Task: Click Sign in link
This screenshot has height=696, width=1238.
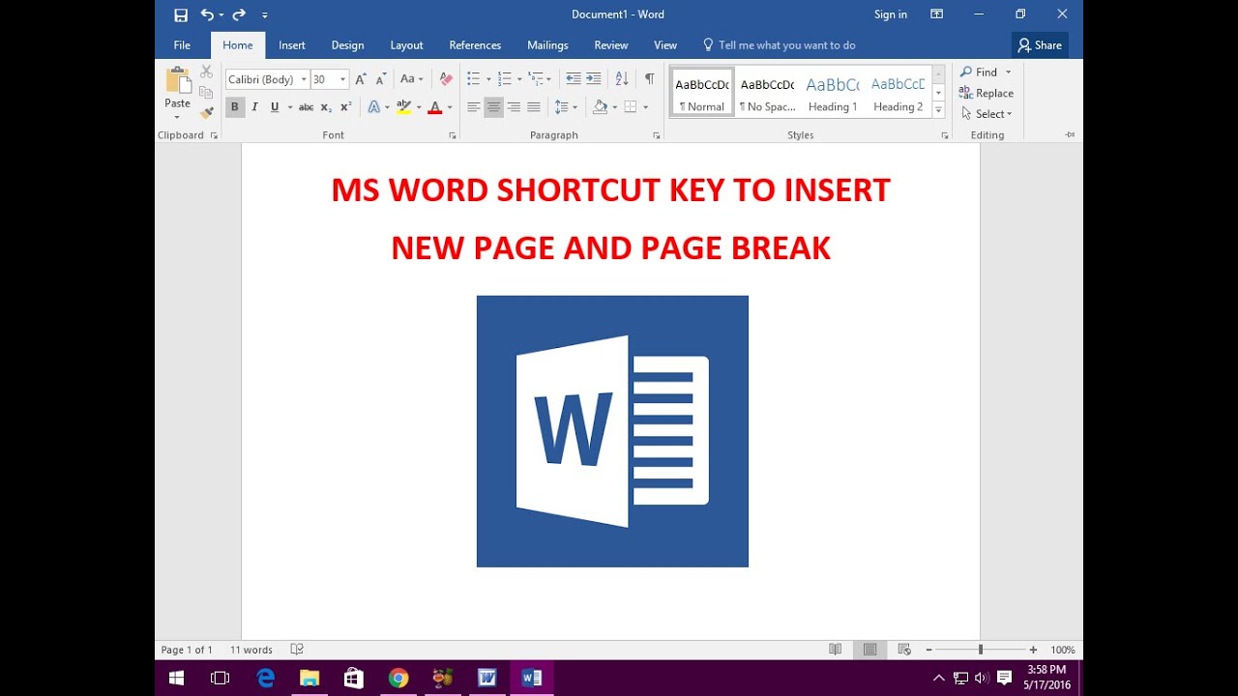Action: [x=891, y=14]
